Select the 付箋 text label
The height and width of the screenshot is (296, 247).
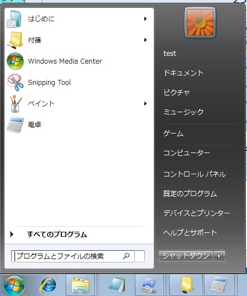[x=35, y=40]
